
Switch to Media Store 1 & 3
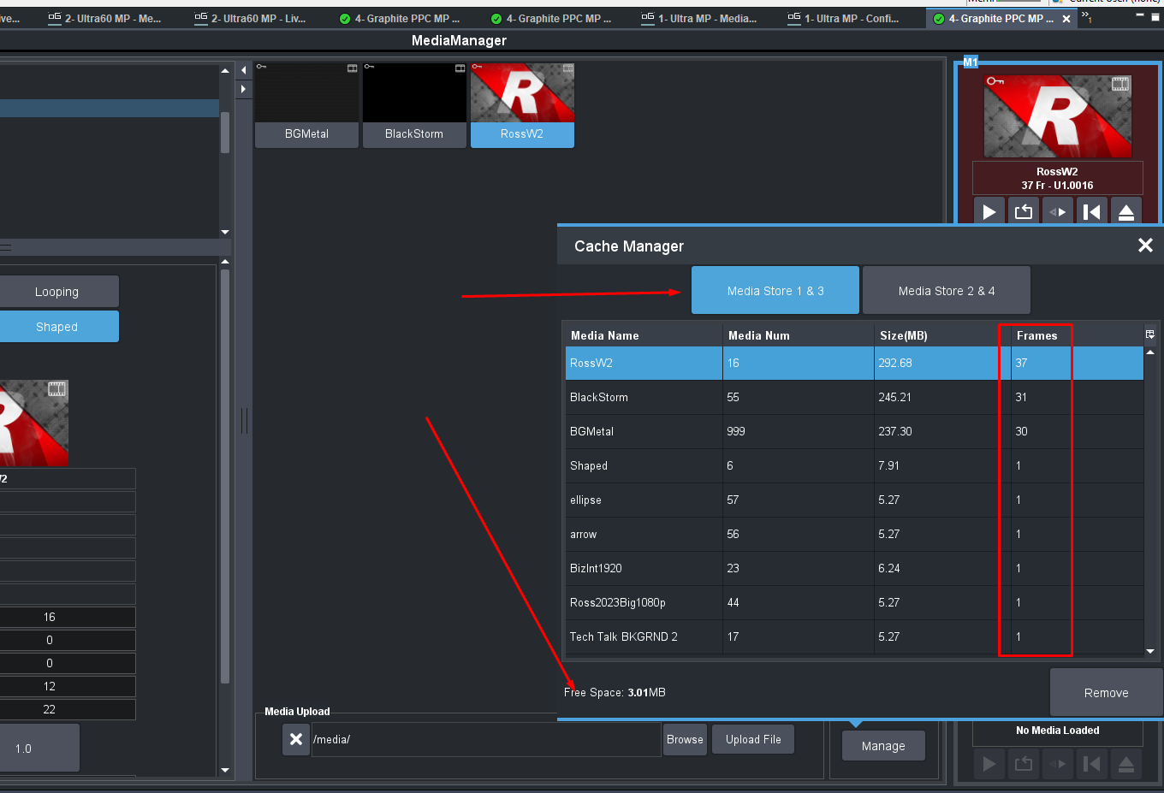pyautogui.click(x=775, y=291)
